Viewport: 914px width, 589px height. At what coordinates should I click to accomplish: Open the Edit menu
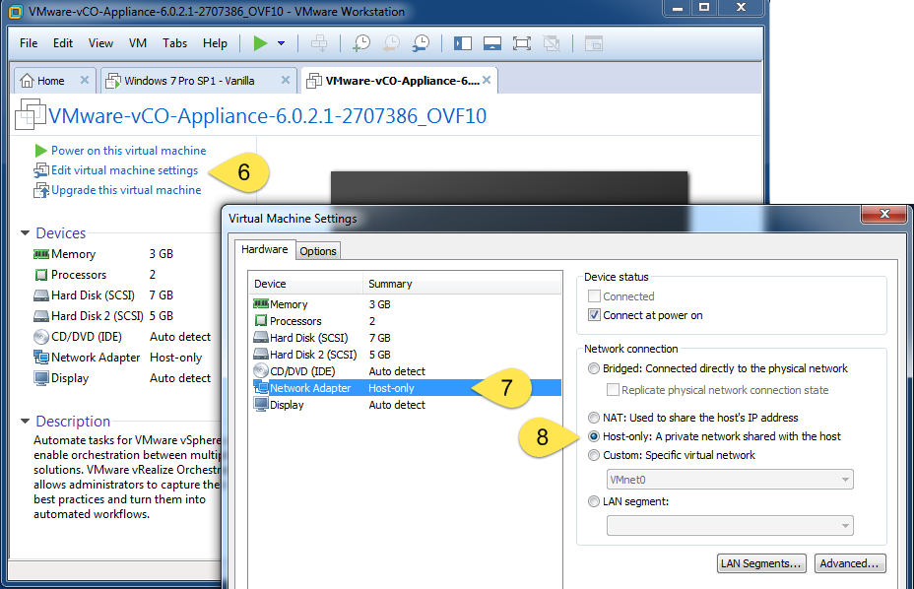63,43
